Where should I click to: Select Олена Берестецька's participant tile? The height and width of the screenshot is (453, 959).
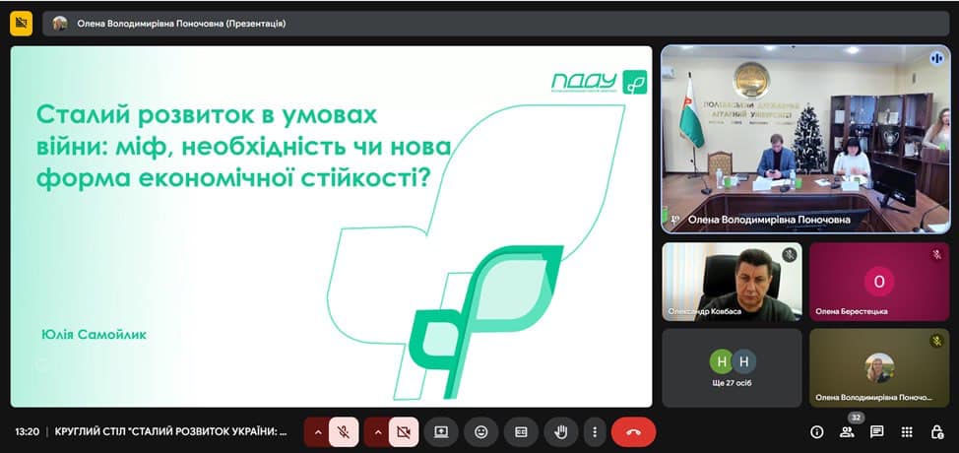pos(879,282)
